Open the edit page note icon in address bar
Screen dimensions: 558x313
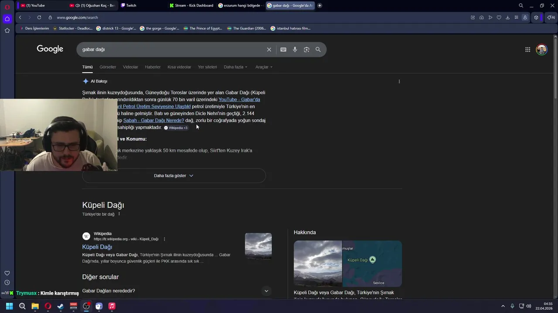[x=473, y=17]
